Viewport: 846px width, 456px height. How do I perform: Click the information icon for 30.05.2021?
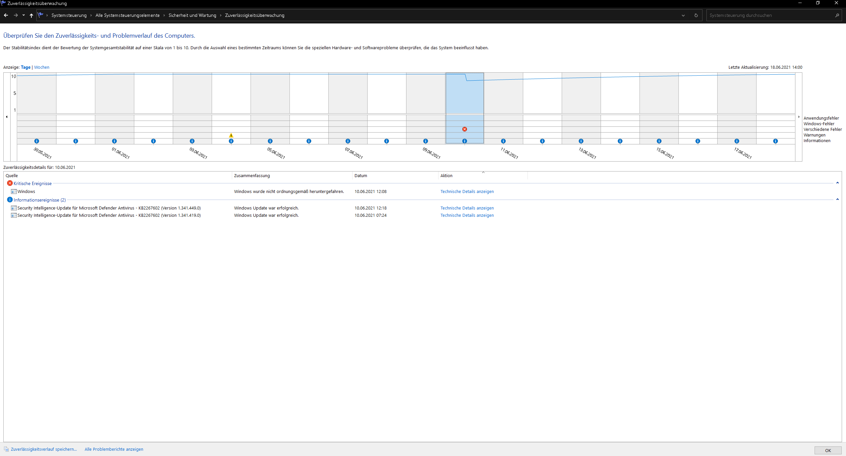coord(37,141)
